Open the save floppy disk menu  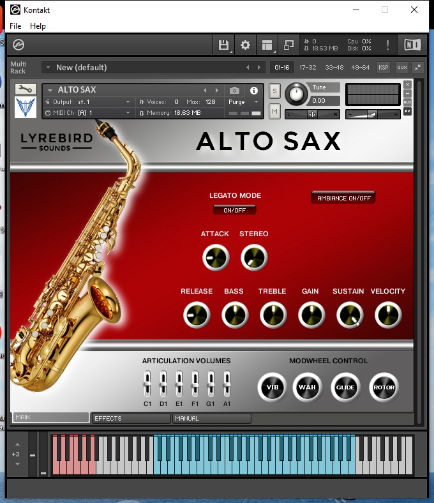[223, 45]
